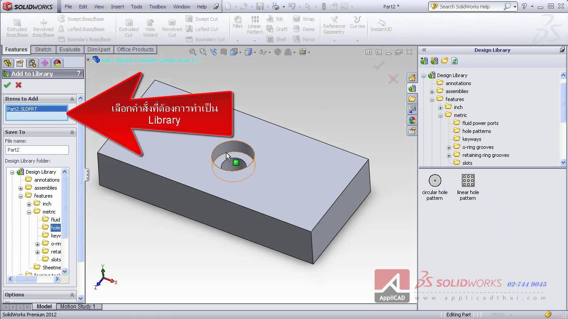Switch to the Evaluate tab
Screen dimensions: 568x319
(70, 50)
